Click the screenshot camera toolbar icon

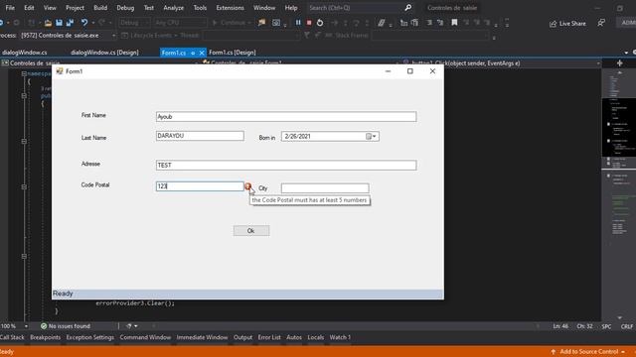pyautogui.click(x=276, y=23)
